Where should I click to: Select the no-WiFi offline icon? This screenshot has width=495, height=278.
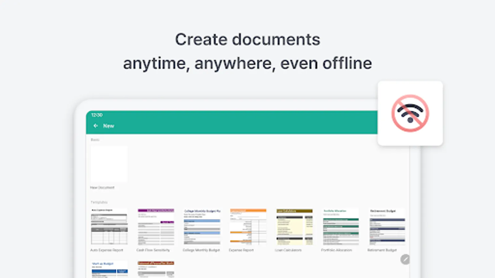coord(410,113)
